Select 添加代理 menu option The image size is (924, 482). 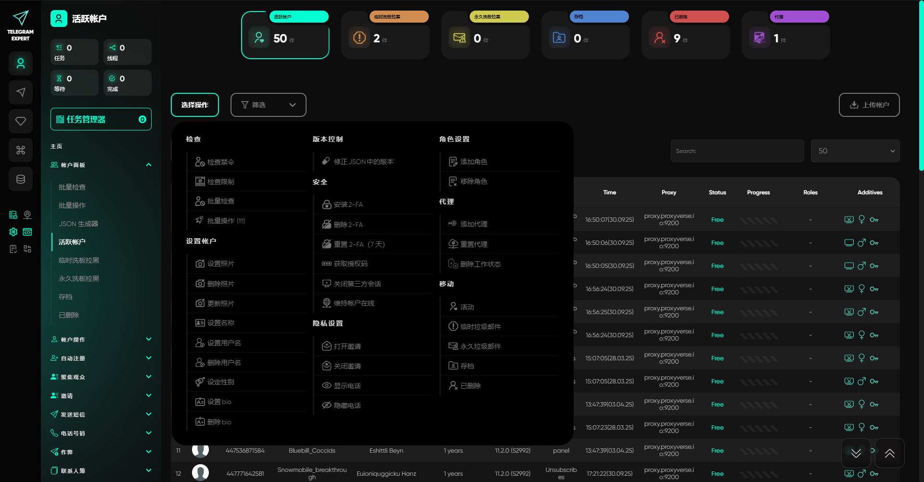tap(474, 224)
